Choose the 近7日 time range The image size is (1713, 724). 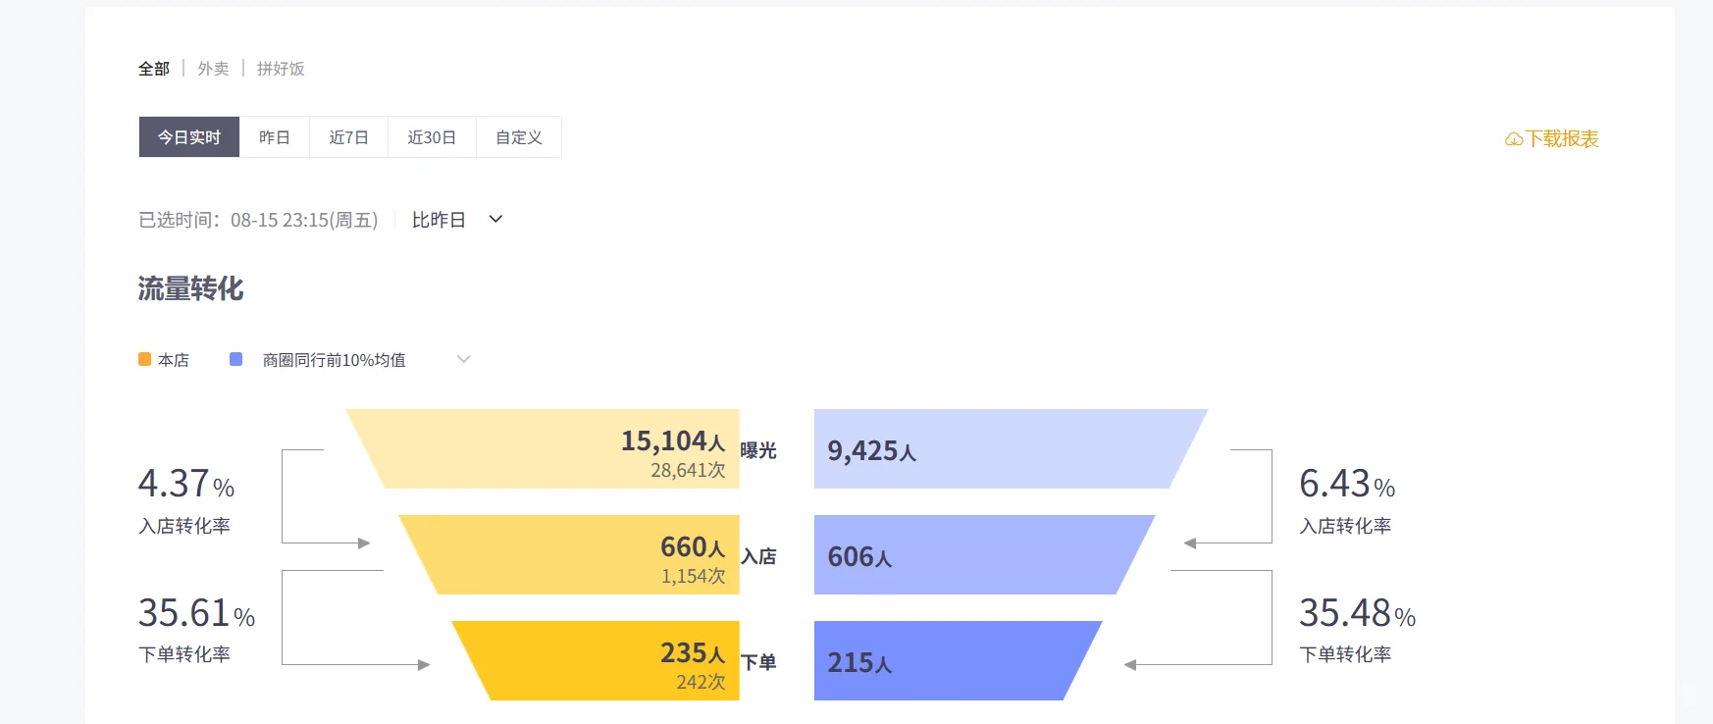click(348, 137)
